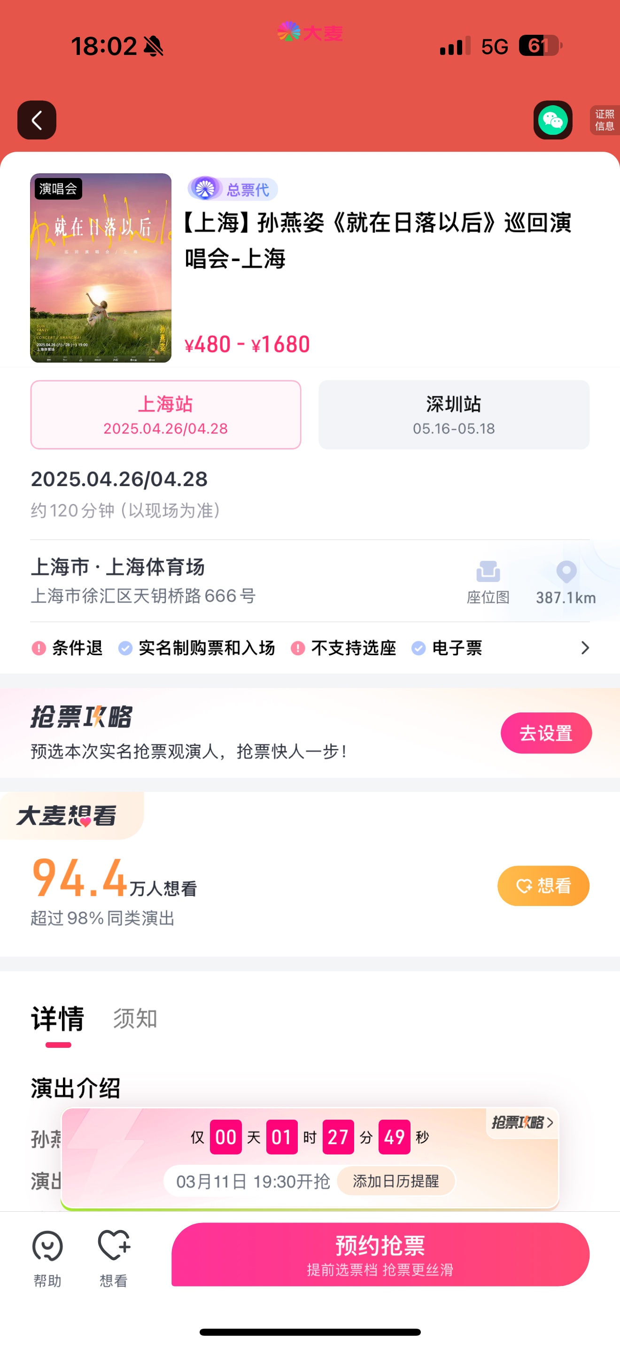Click 添加日历提醒 calendar reminder pill
The height and width of the screenshot is (1347, 620).
(396, 1181)
